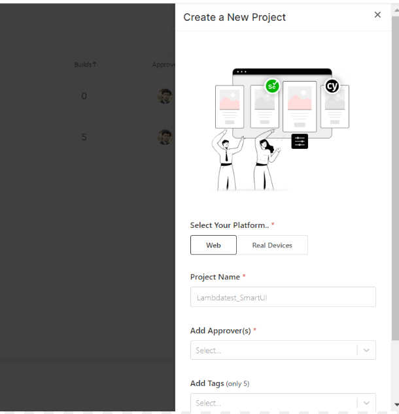The image size is (399, 414).
Task: Click the builds count '5'
Action: pos(84,137)
